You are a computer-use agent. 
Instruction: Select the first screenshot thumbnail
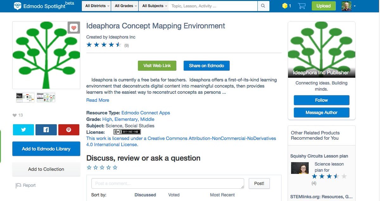(x=25, y=97)
